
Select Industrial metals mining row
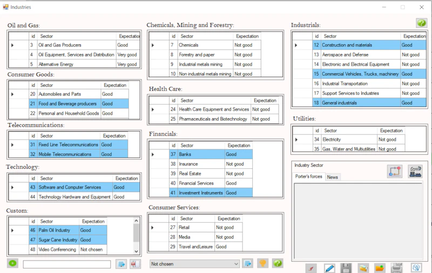pyautogui.click(x=205, y=64)
